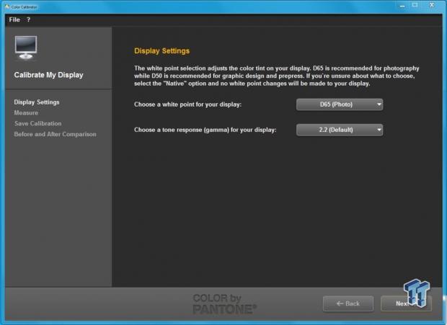Click the monitor icon above Calibrate My Display
Viewport: 447px width, 325px height.
(x=26, y=48)
